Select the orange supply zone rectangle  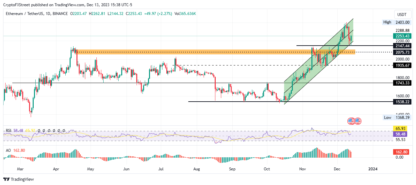click(215, 52)
